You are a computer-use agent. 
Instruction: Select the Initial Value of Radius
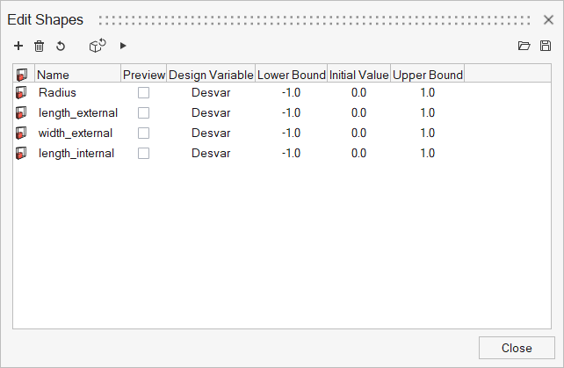point(358,92)
